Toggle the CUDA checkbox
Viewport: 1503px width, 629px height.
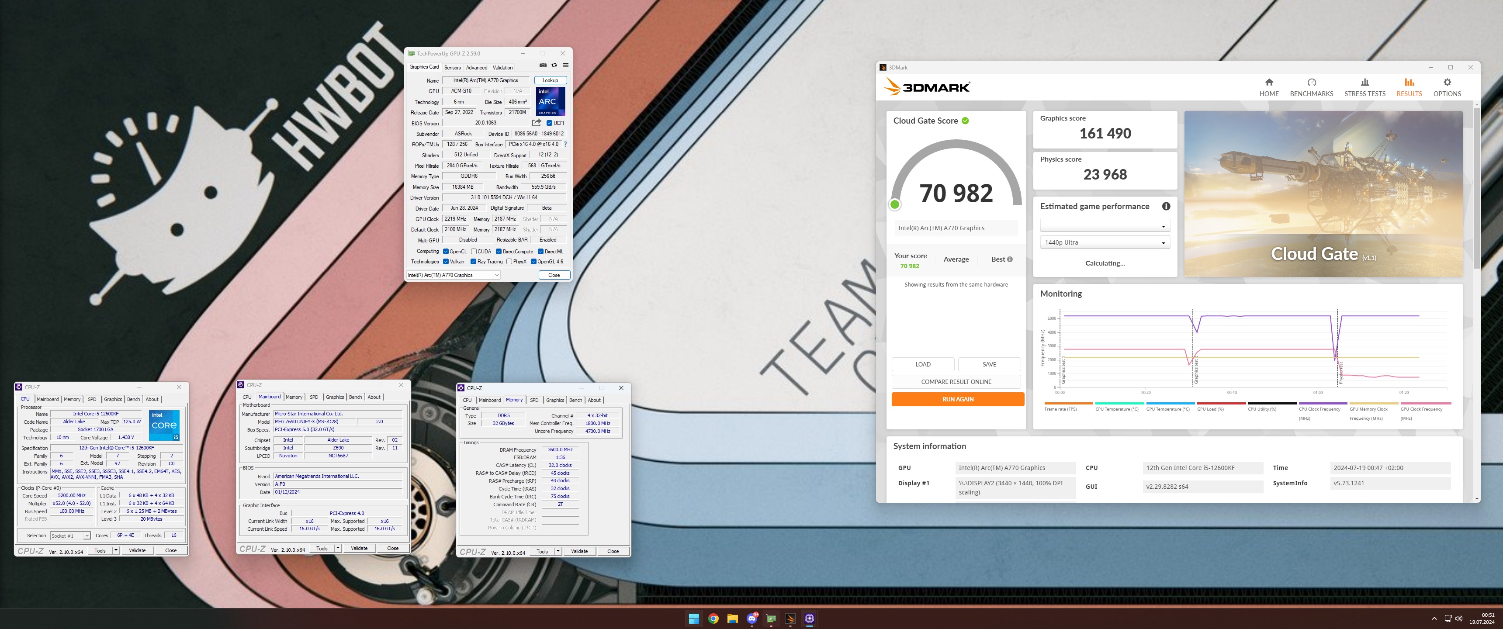coord(474,252)
